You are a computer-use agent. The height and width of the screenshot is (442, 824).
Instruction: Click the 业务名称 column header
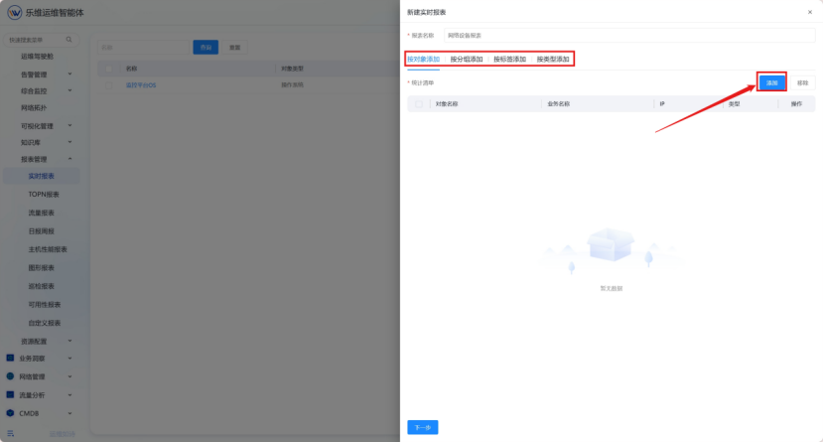click(559, 104)
